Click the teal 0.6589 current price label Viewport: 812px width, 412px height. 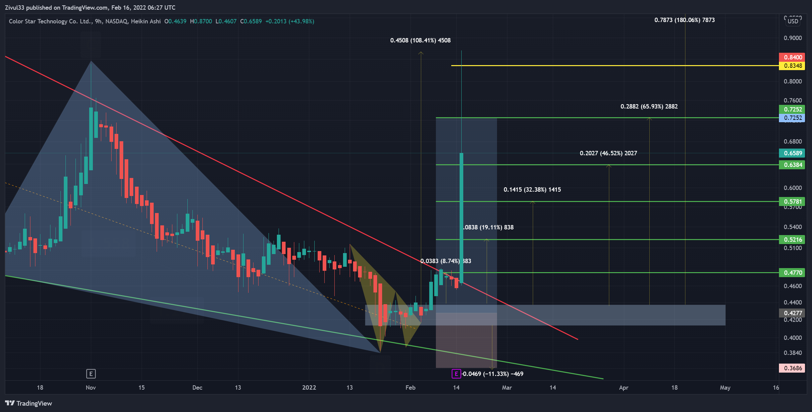click(792, 153)
